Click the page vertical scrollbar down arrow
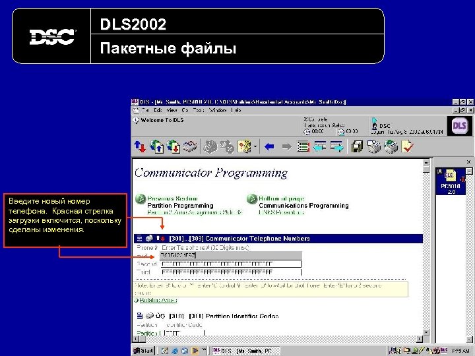The image size is (475, 356). (x=426, y=332)
